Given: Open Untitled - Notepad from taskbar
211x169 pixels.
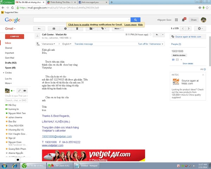Looking at the screenshot, I should (x=87, y=165).
